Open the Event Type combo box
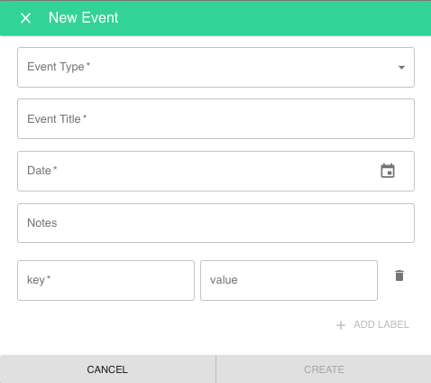Screen dimensions: 431x383 point(215,68)
